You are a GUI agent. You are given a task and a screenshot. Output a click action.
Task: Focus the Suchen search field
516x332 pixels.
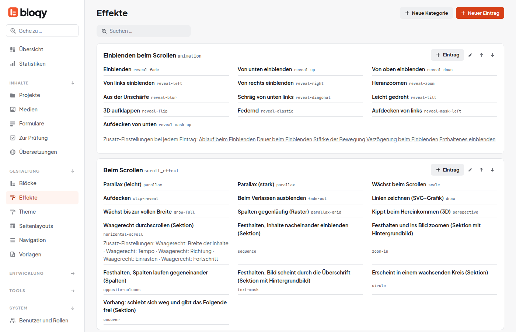click(x=144, y=31)
